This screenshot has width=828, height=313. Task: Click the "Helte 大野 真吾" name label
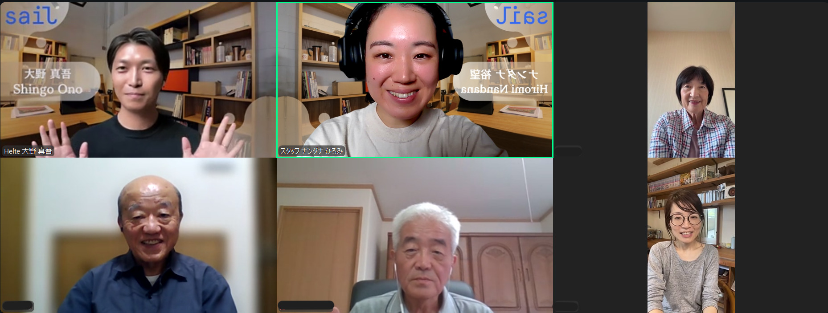pos(28,151)
